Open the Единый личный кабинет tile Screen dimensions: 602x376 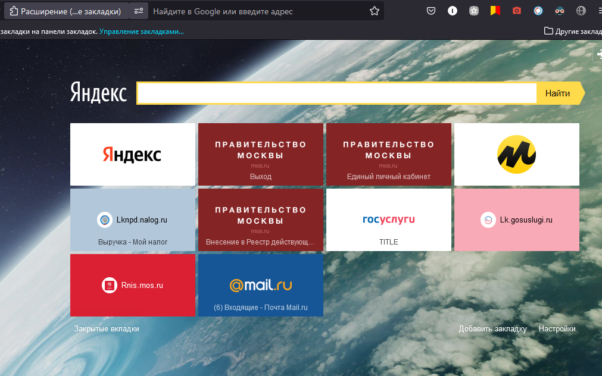[389, 154]
